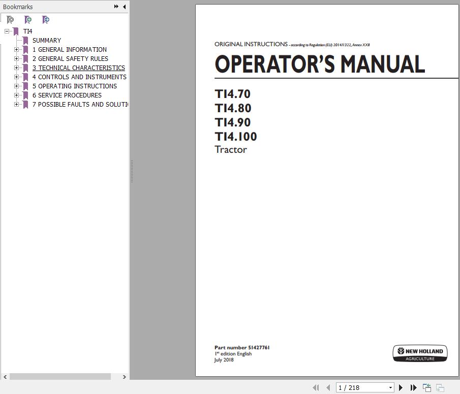Collapse the TI4 root bookmark
Image resolution: width=460 pixels, height=394 pixels.
coord(7,31)
